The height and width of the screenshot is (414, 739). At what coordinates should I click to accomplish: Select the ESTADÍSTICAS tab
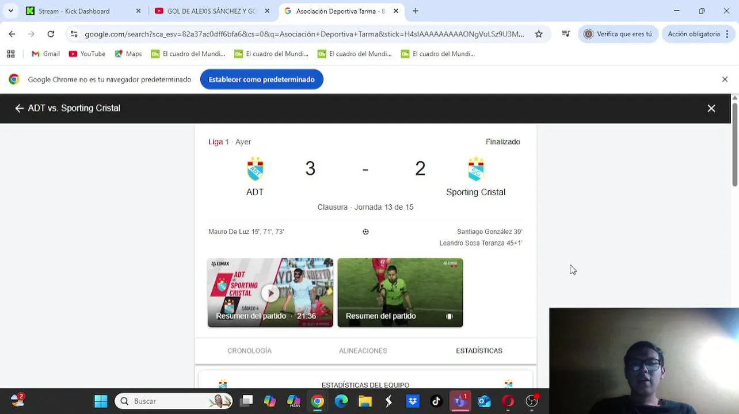[x=479, y=351]
